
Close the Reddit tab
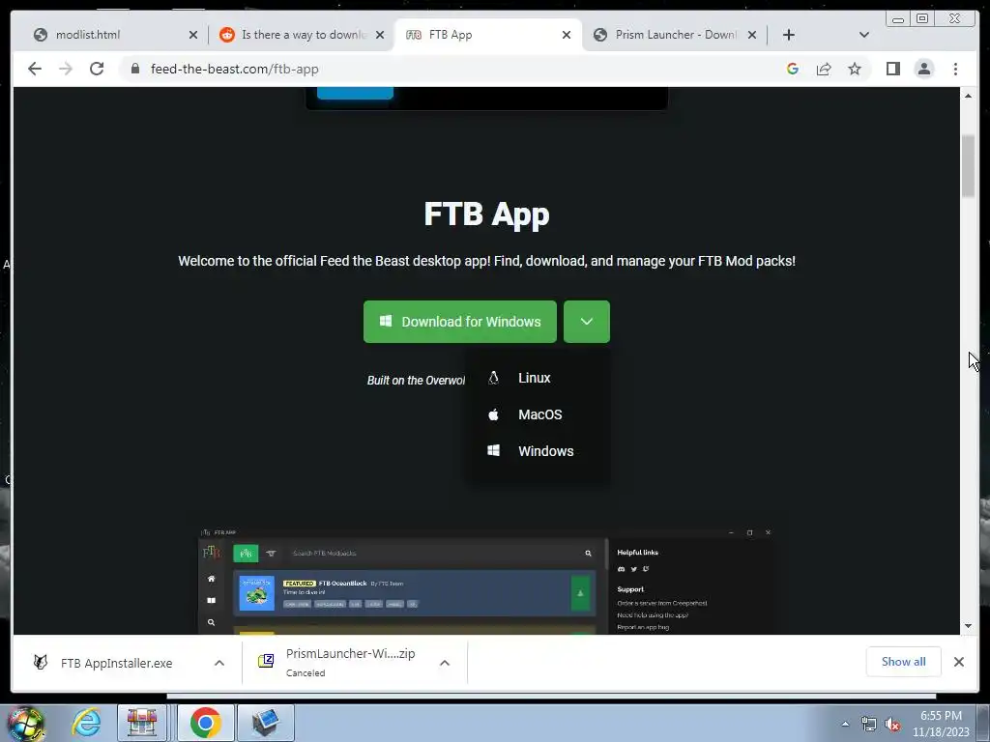point(380,35)
